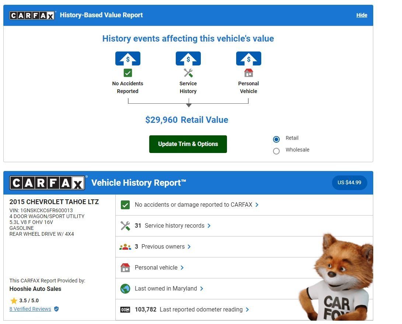Click the wrench icon beside 31 Service history records

tap(125, 226)
